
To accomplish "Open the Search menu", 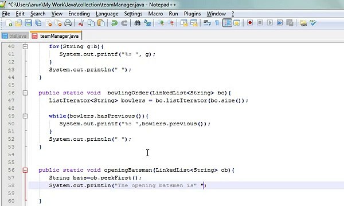I will pos(38,14).
